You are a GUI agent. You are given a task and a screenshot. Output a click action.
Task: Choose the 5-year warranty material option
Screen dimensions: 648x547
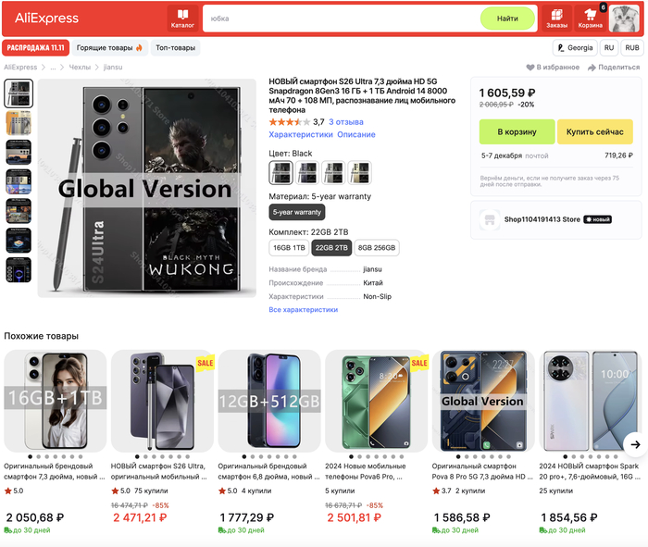click(296, 212)
